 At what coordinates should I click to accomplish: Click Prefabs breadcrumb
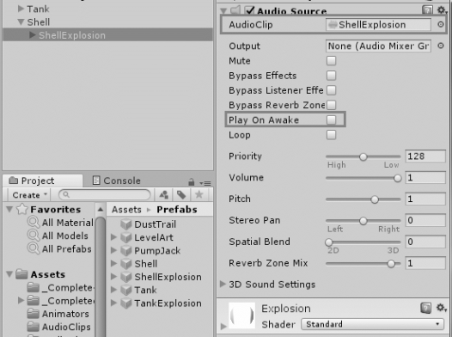coord(177,210)
